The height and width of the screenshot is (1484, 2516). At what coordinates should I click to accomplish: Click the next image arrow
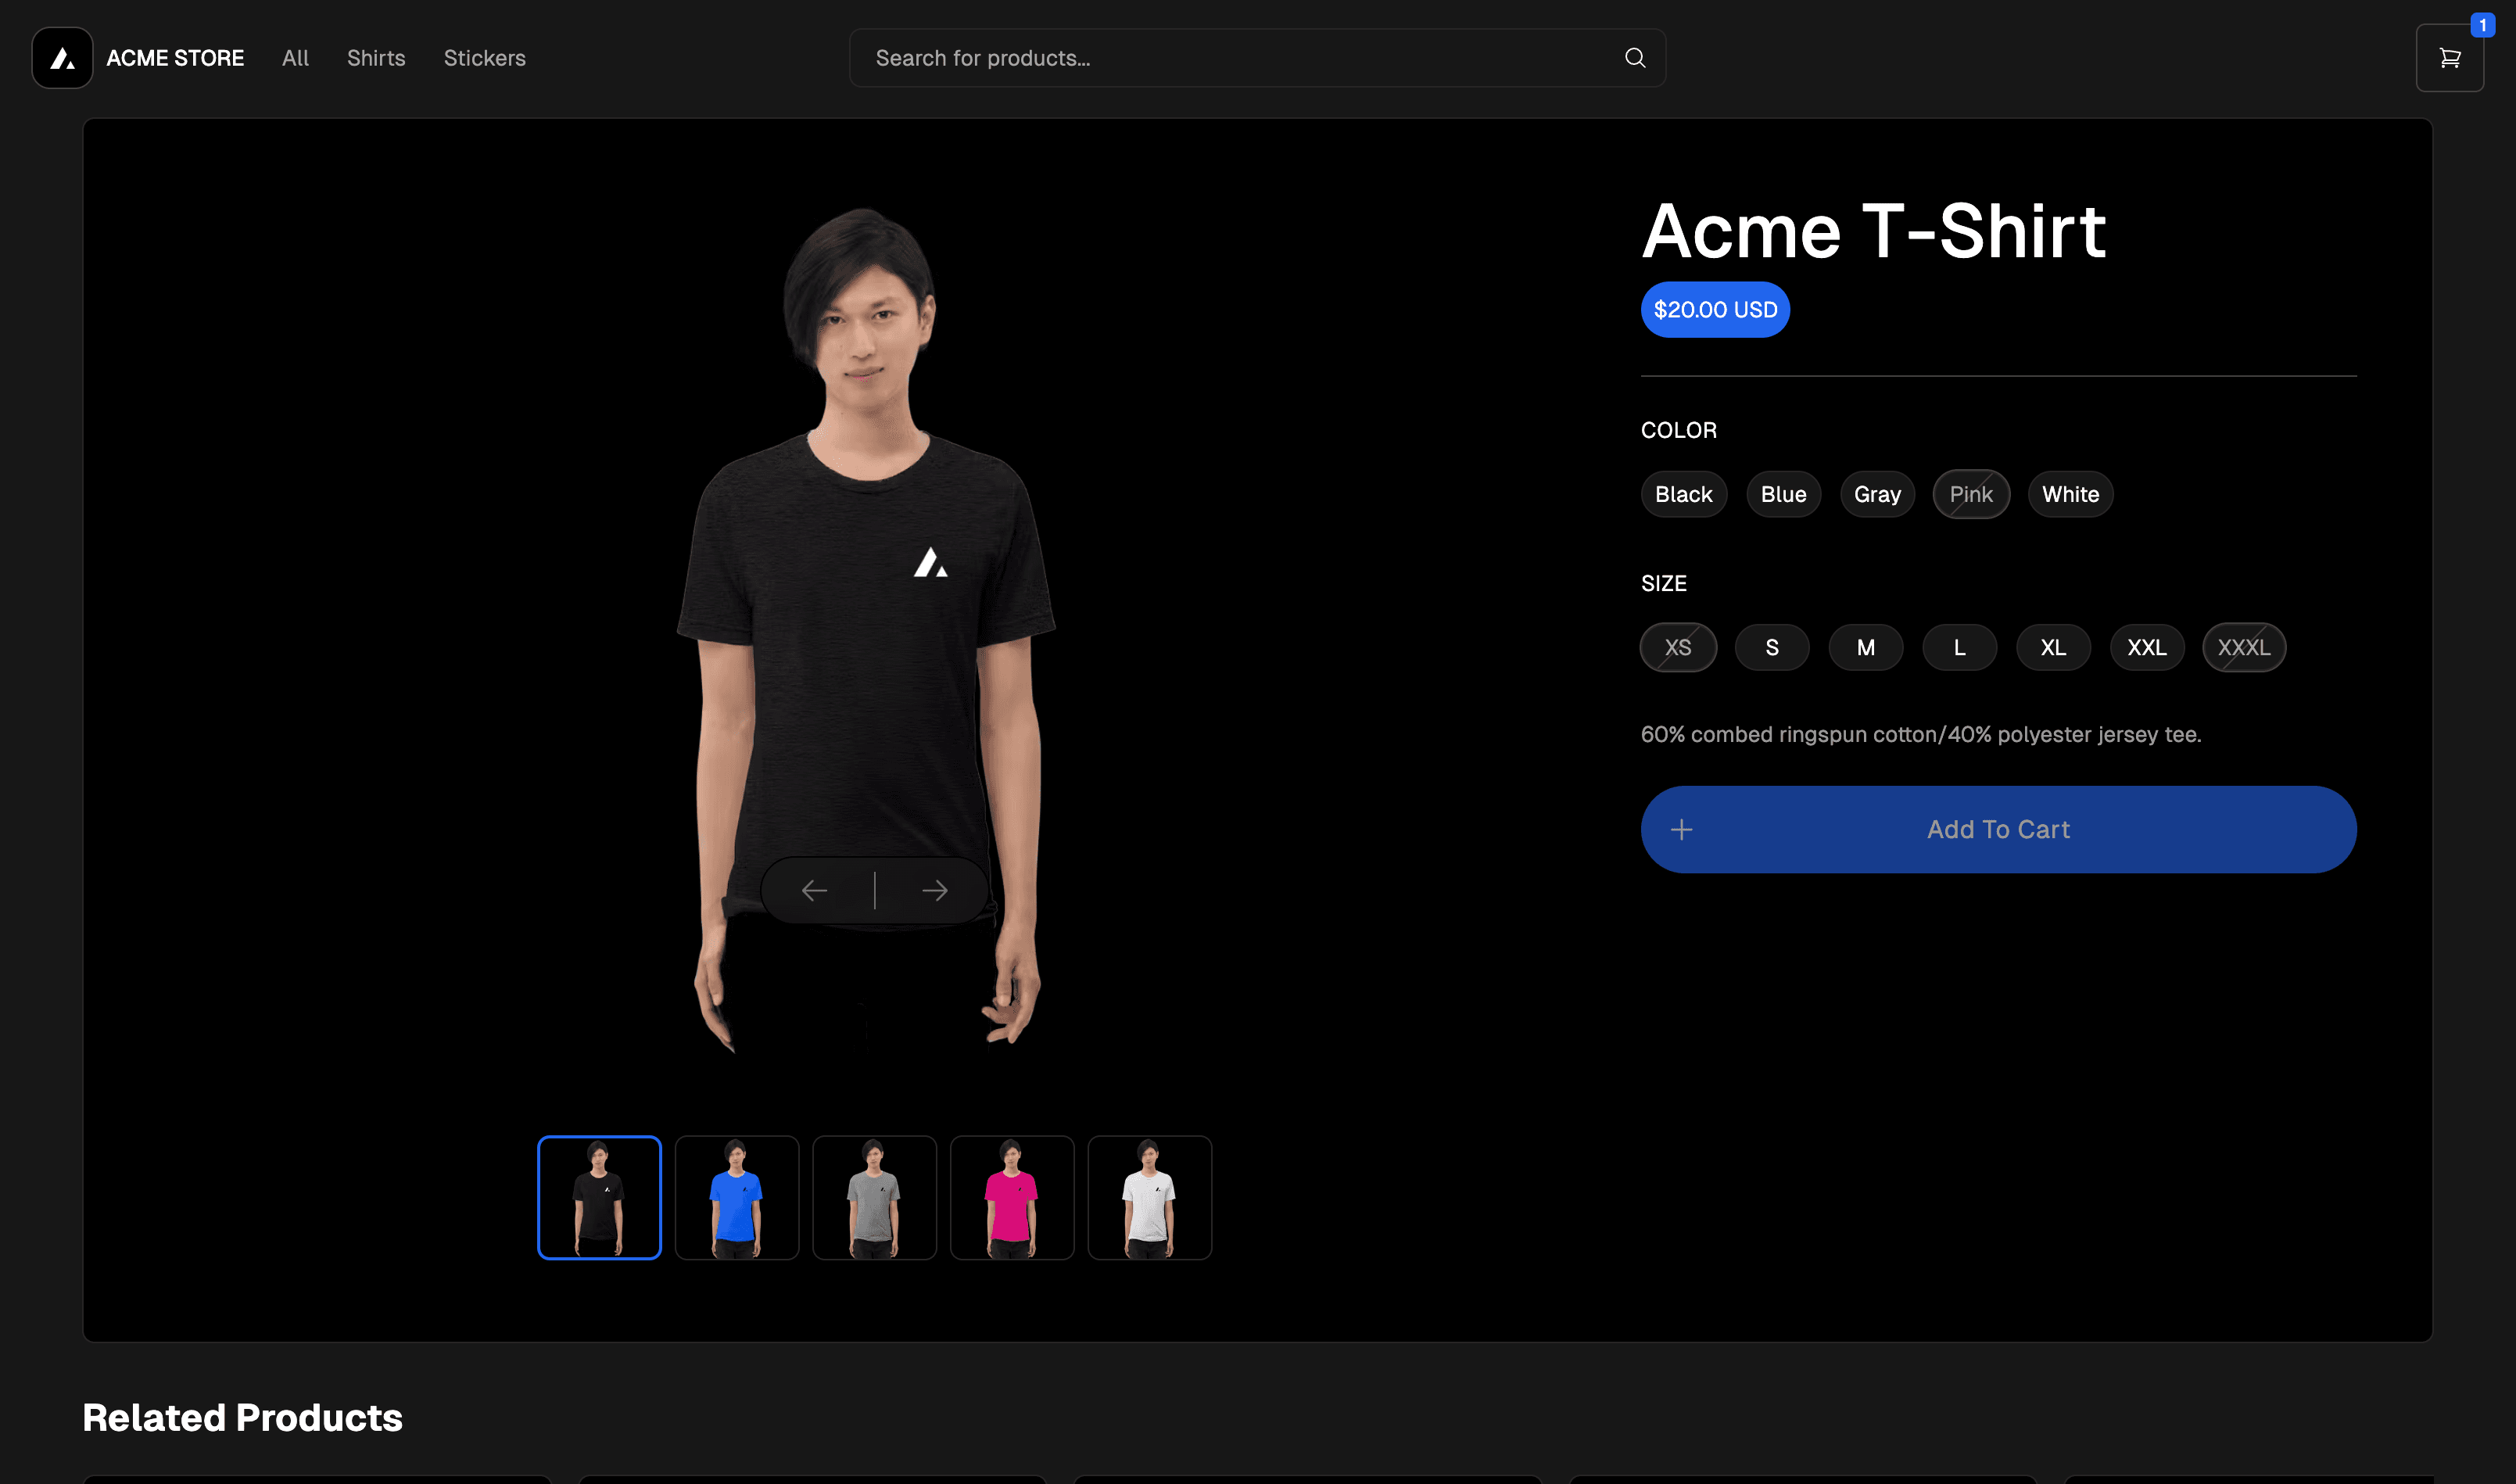pyautogui.click(x=934, y=889)
